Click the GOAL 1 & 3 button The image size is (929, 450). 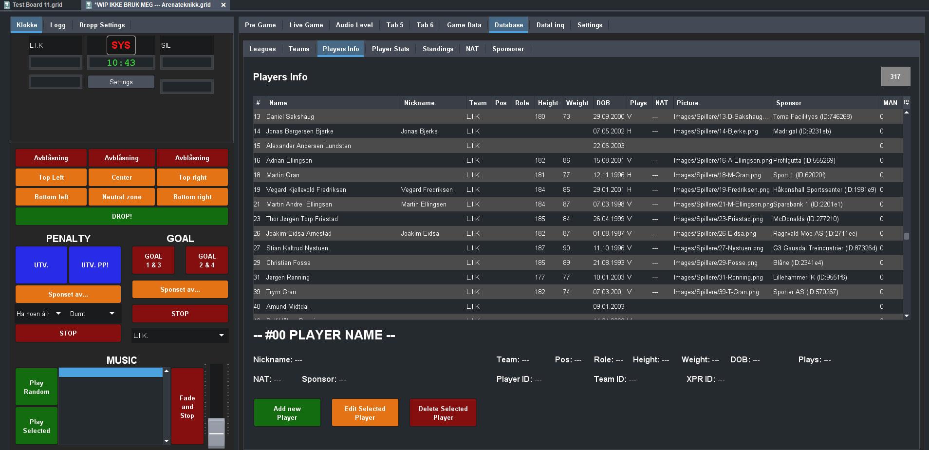[153, 261]
